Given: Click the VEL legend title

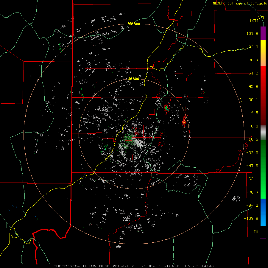Looking at the screenshot, I should click(261, 18).
